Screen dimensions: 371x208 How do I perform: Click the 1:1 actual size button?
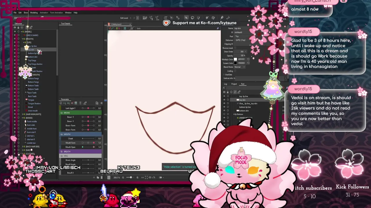click(142, 177)
